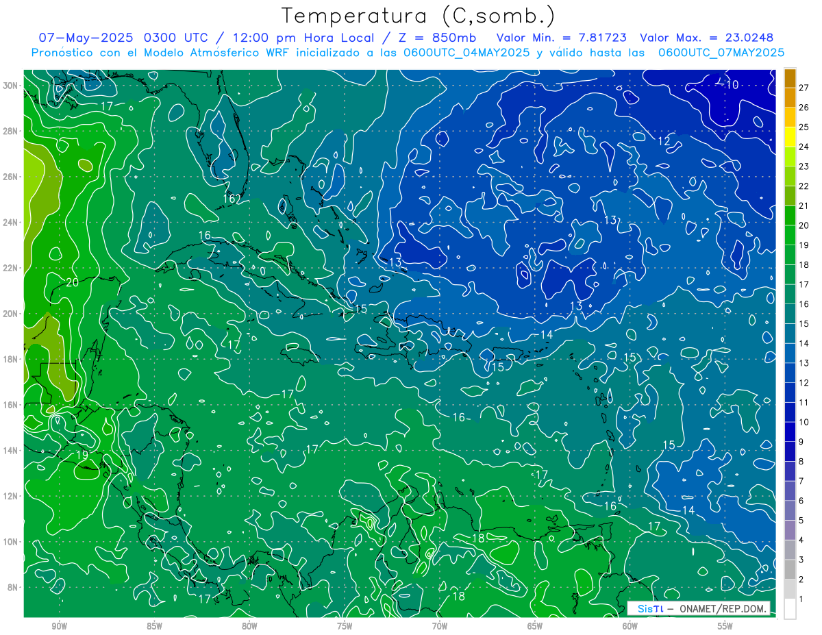The image size is (822, 635).
Task: Click the '21' label on the color scale
Action: (x=804, y=206)
